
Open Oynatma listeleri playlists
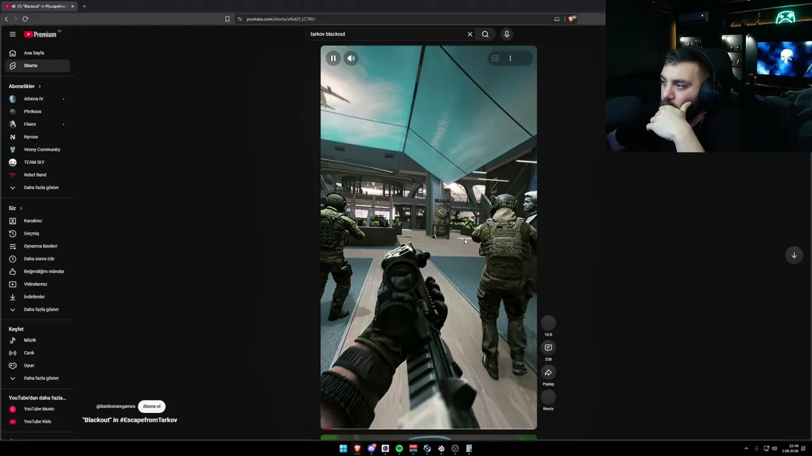coord(38,246)
